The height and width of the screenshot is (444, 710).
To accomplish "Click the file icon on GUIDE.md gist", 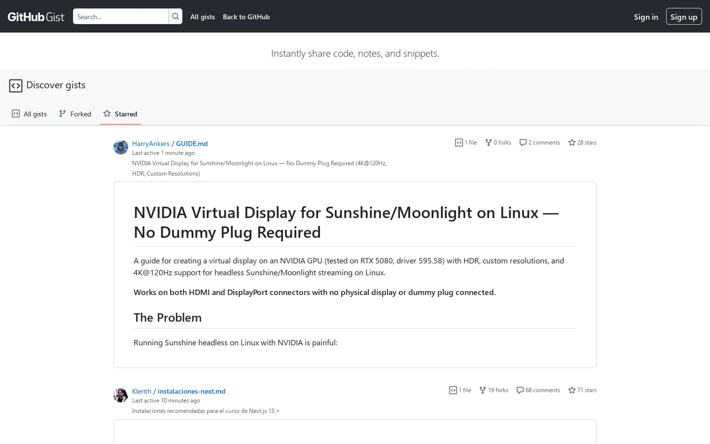I will pos(459,143).
